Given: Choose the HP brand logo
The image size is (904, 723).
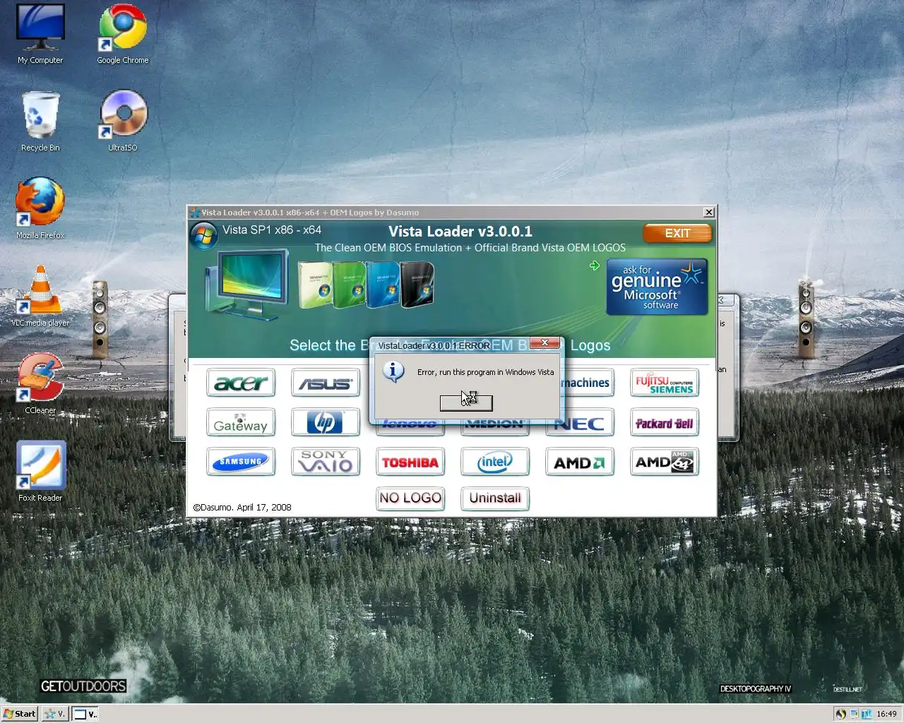Looking at the screenshot, I should [326, 422].
